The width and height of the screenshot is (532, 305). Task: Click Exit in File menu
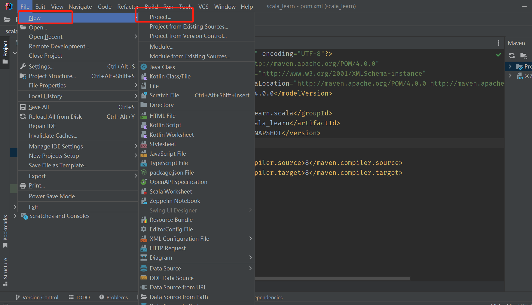pos(78,207)
